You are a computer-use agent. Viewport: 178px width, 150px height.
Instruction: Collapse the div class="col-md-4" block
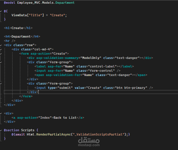coord(1,50)
